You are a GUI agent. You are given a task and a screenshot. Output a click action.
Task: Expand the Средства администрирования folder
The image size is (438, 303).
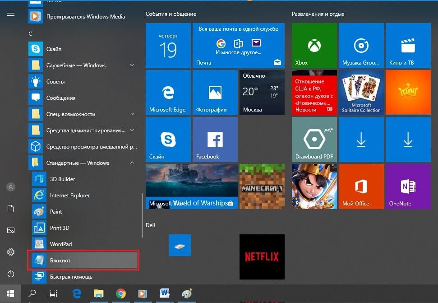(x=83, y=130)
